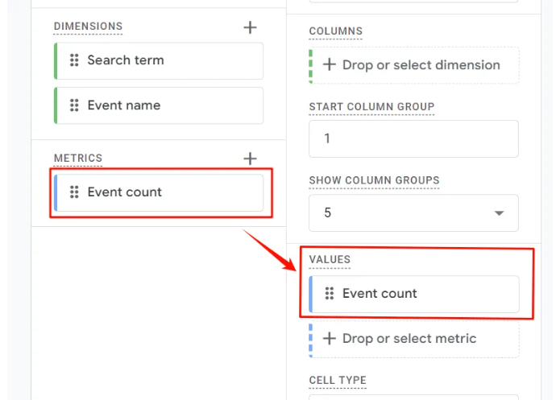Viewport: 556px width, 400px height.
Task: Click the VALUES section label
Action: 330,259
